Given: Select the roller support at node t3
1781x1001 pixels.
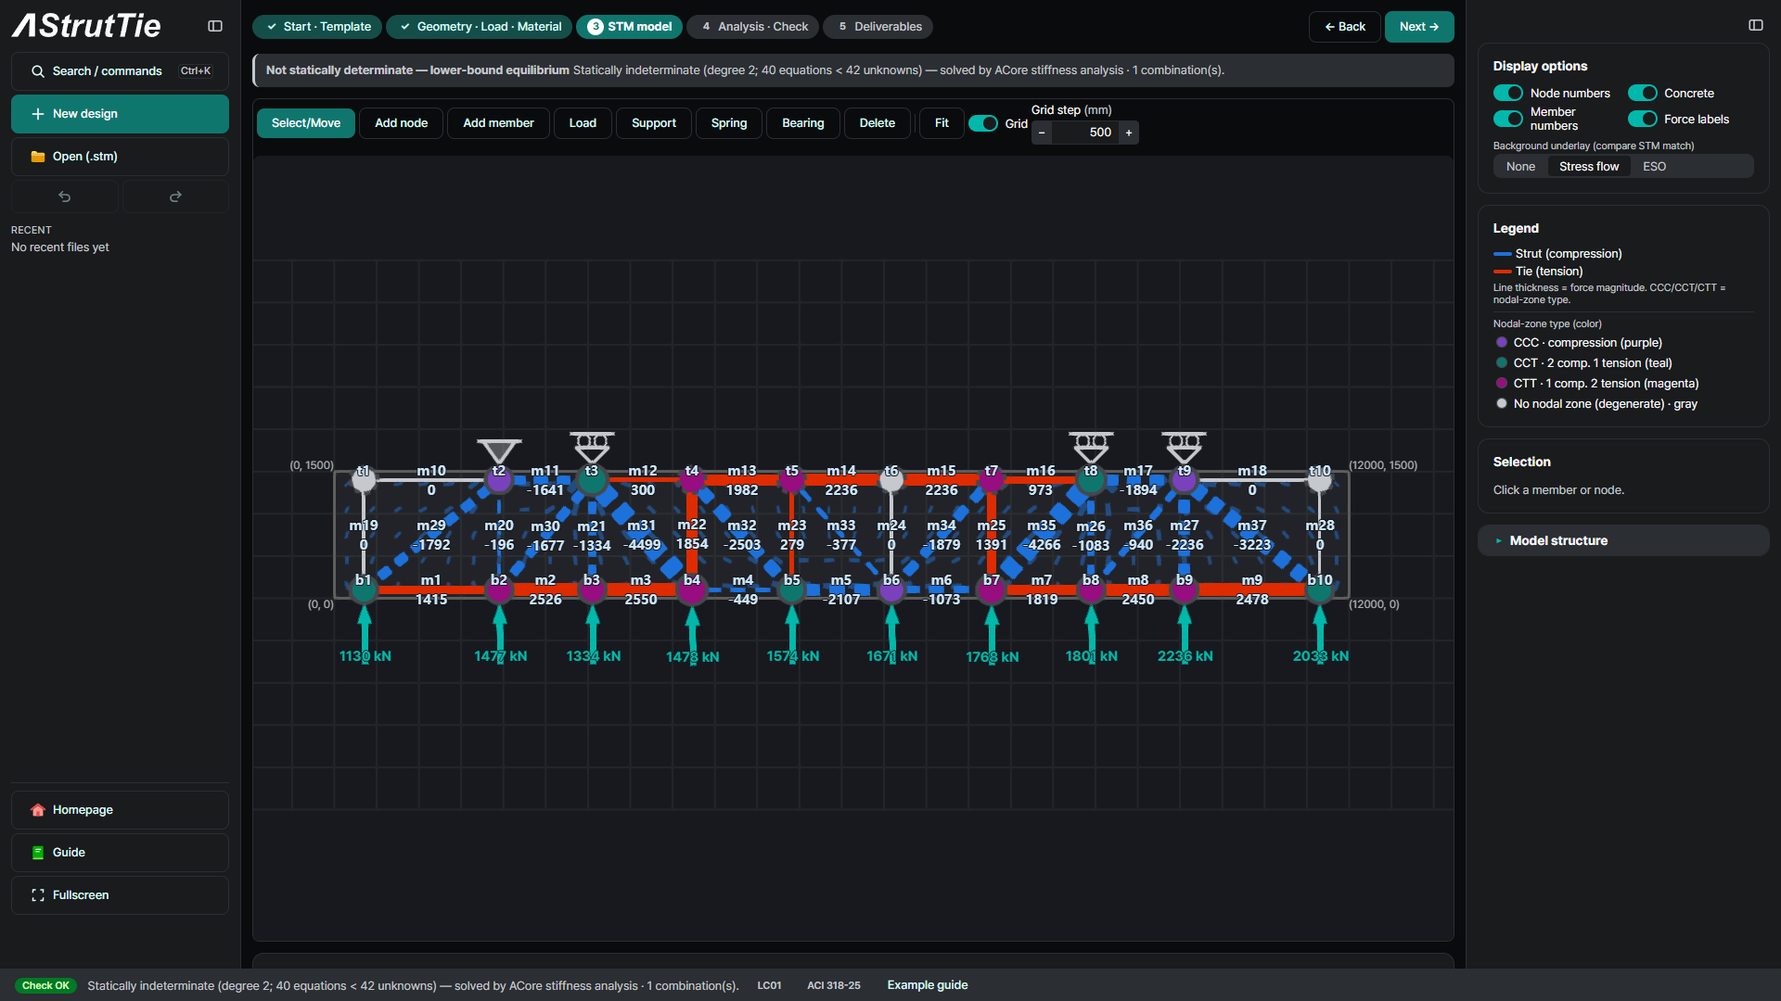Looking at the screenshot, I should pos(592,447).
